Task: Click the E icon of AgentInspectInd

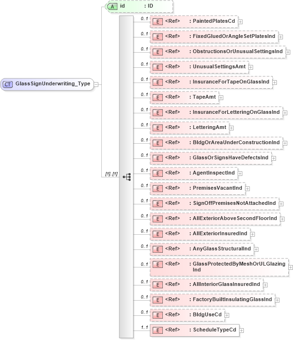Action: (158, 173)
